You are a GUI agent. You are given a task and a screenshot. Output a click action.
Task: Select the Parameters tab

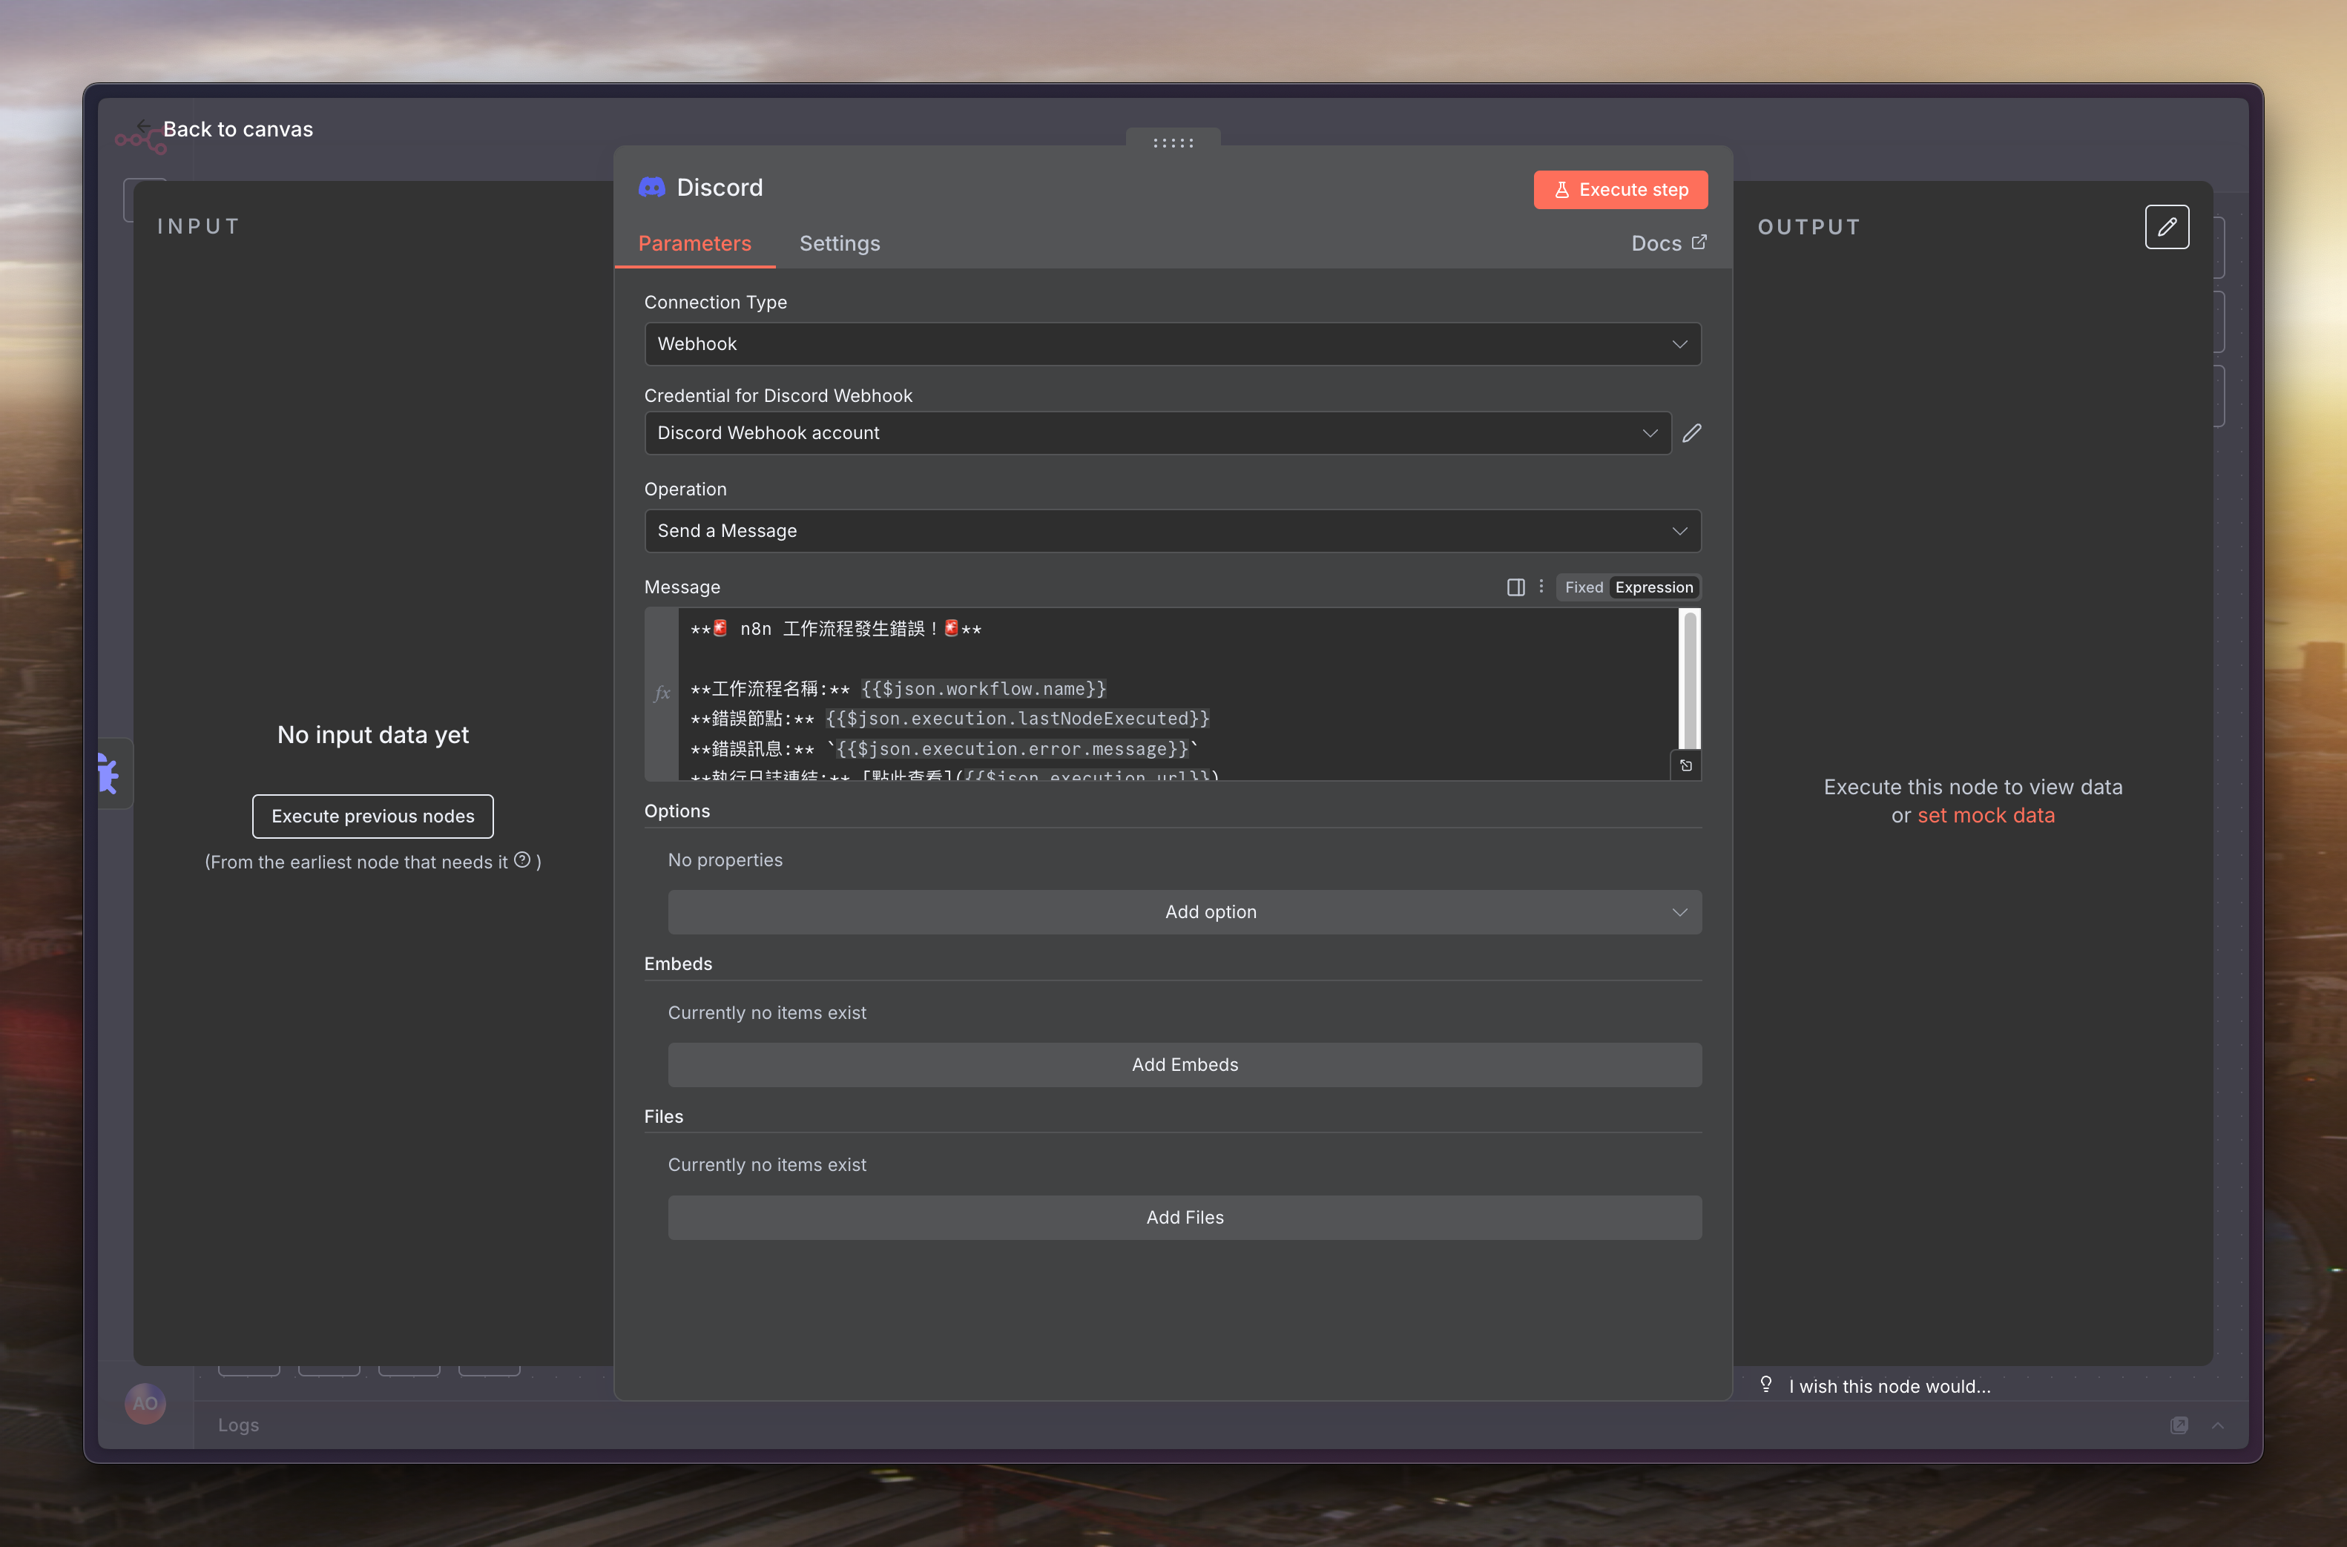tap(694, 244)
